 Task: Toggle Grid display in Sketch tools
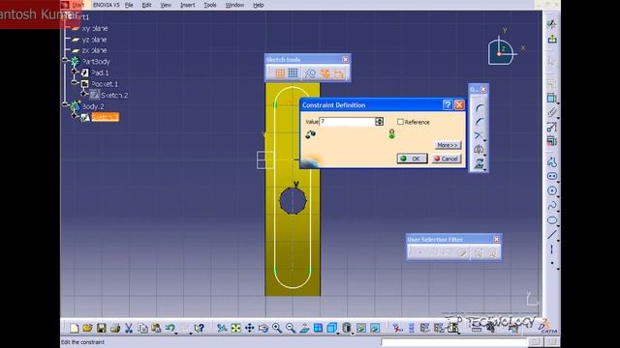click(x=280, y=73)
